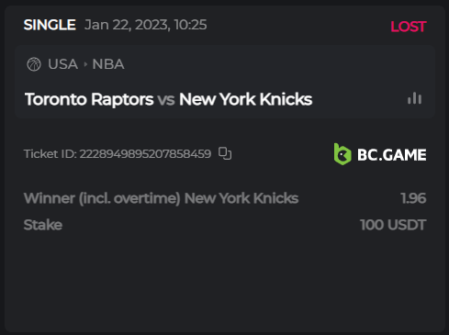Click the copy Ticket ID icon
The image size is (449, 335).
coord(225,153)
